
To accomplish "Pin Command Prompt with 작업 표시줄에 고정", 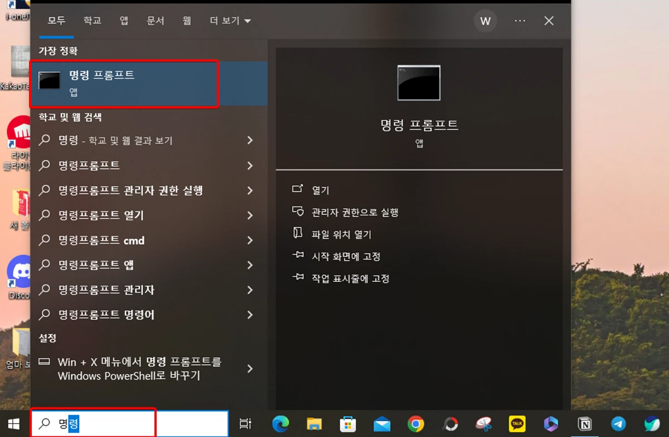I will pyautogui.click(x=350, y=278).
